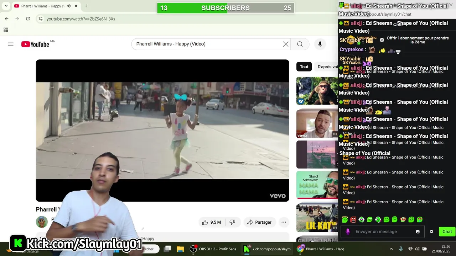Open OBS 31.1.2 from the taskbar
Image resolution: width=456 pixels, height=256 pixels.
[x=213, y=249]
